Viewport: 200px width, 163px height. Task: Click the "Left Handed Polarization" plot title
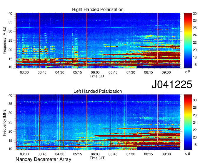coord(98,91)
